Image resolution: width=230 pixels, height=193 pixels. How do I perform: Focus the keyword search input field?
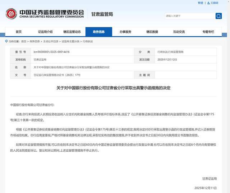[x=190, y=16]
